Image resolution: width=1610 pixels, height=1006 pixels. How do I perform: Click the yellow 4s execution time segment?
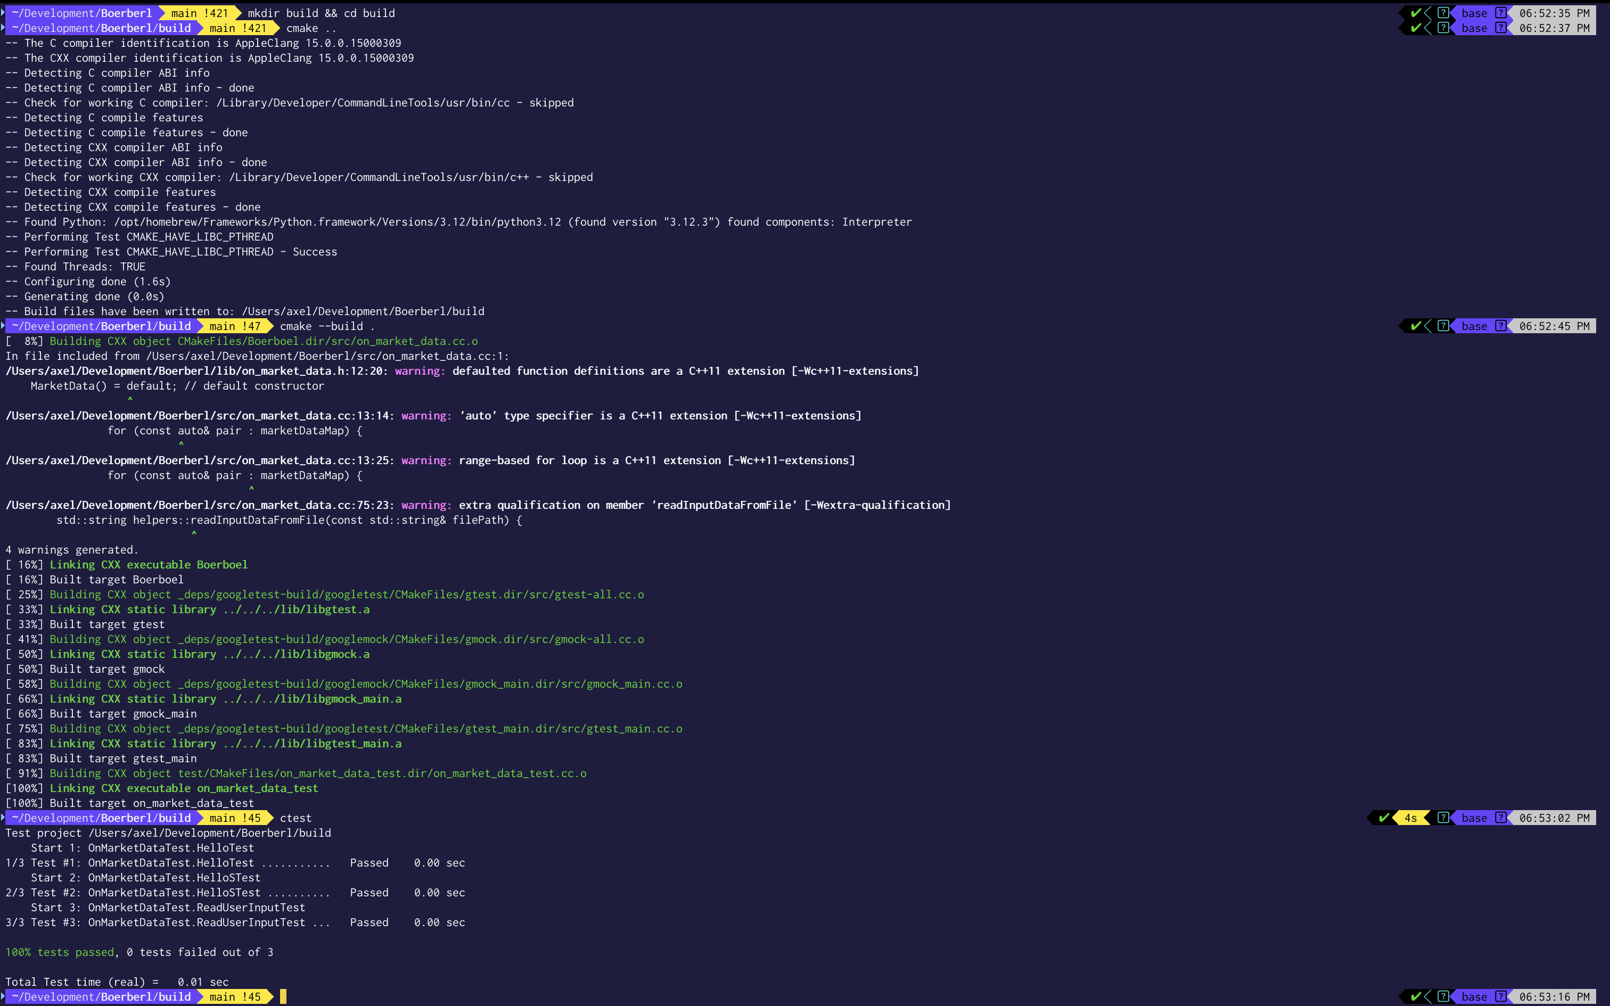pos(1410,818)
